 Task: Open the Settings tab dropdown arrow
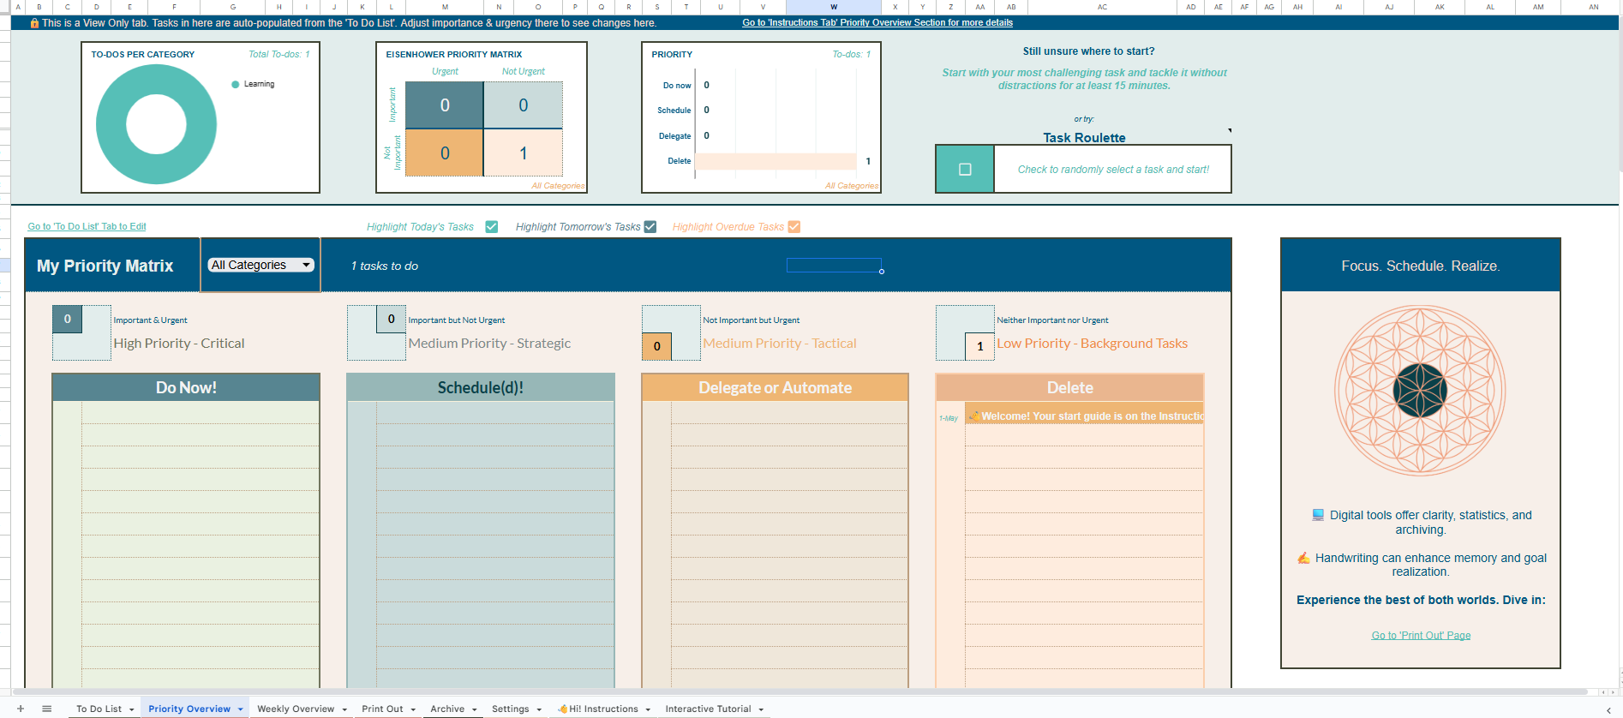539,709
